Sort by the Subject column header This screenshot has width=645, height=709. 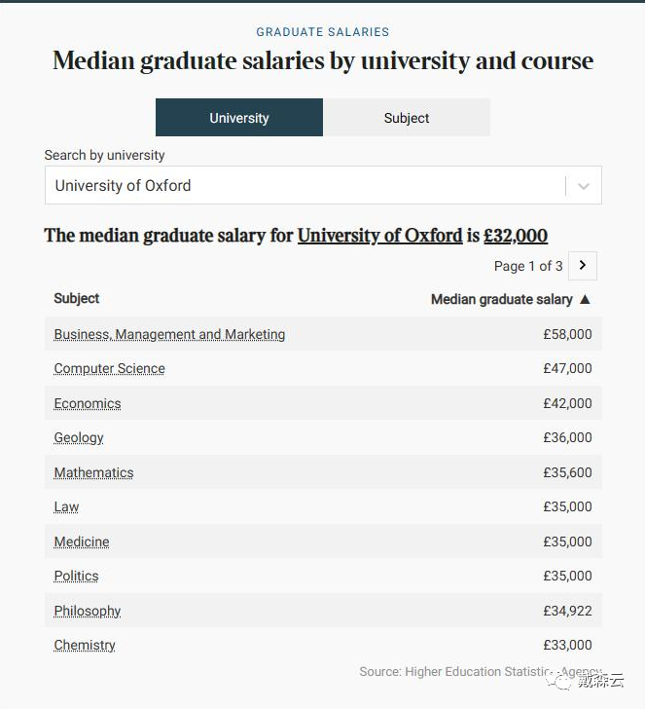(x=76, y=298)
